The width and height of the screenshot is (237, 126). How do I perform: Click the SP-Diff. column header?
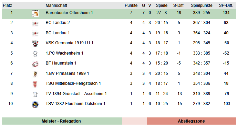point(226,5)
